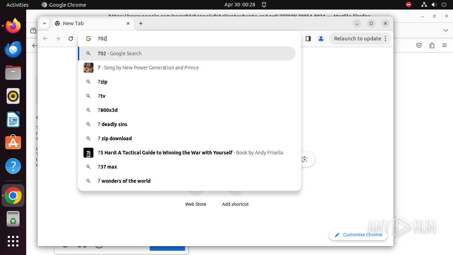Open the Files app in the dock
Image resolution: width=453 pixels, height=255 pixels.
[13, 73]
